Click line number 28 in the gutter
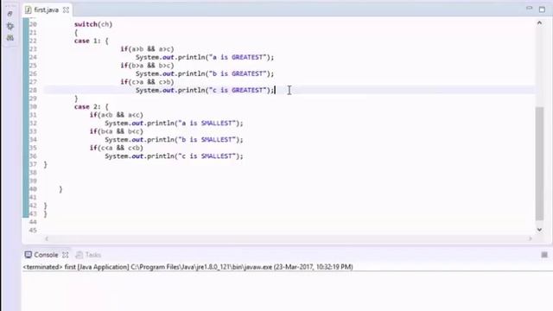Viewport: 553px width, 311px height. (33, 90)
